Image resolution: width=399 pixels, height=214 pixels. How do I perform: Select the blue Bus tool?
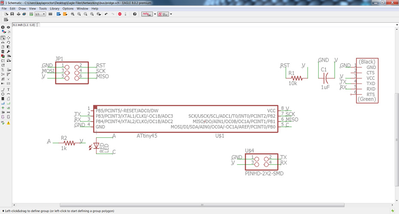pyautogui.click(x=3, y=103)
